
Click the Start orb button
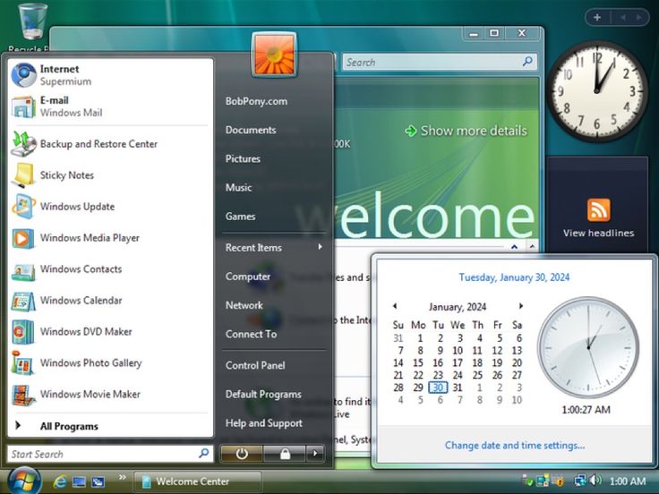click(24, 481)
